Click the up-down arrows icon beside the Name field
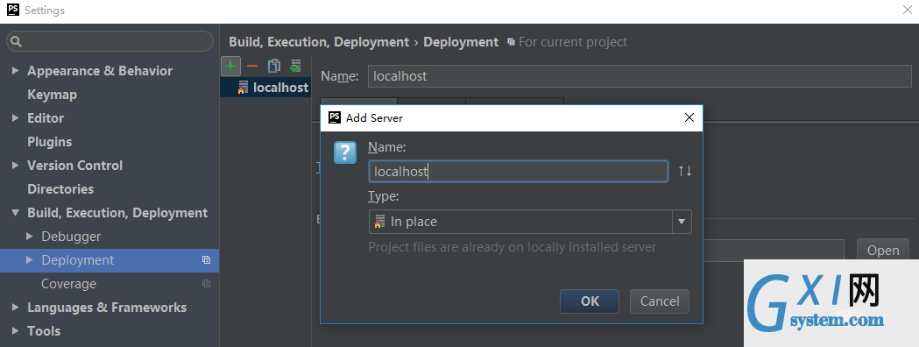 click(684, 171)
